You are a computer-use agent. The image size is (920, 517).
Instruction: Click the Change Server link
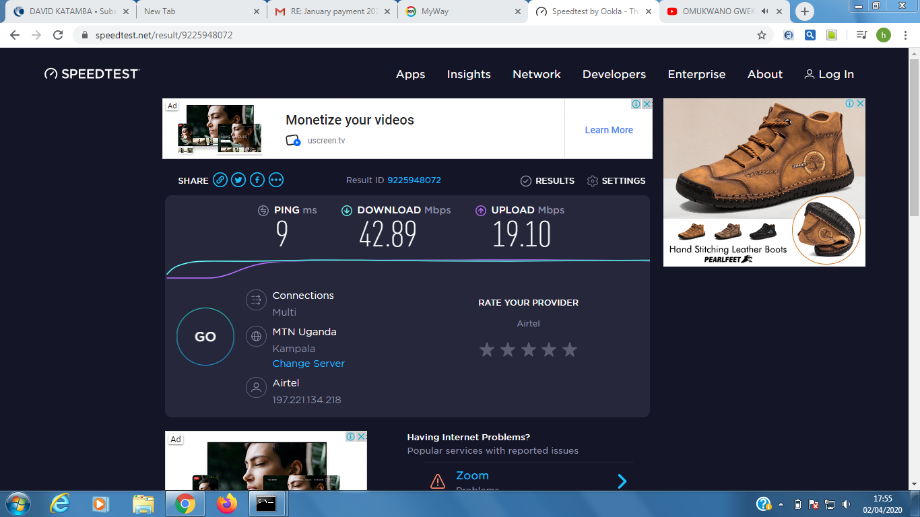tap(308, 364)
